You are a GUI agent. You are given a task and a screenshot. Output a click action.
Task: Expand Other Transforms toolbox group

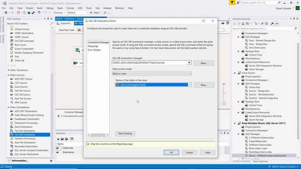(x=8, y=70)
